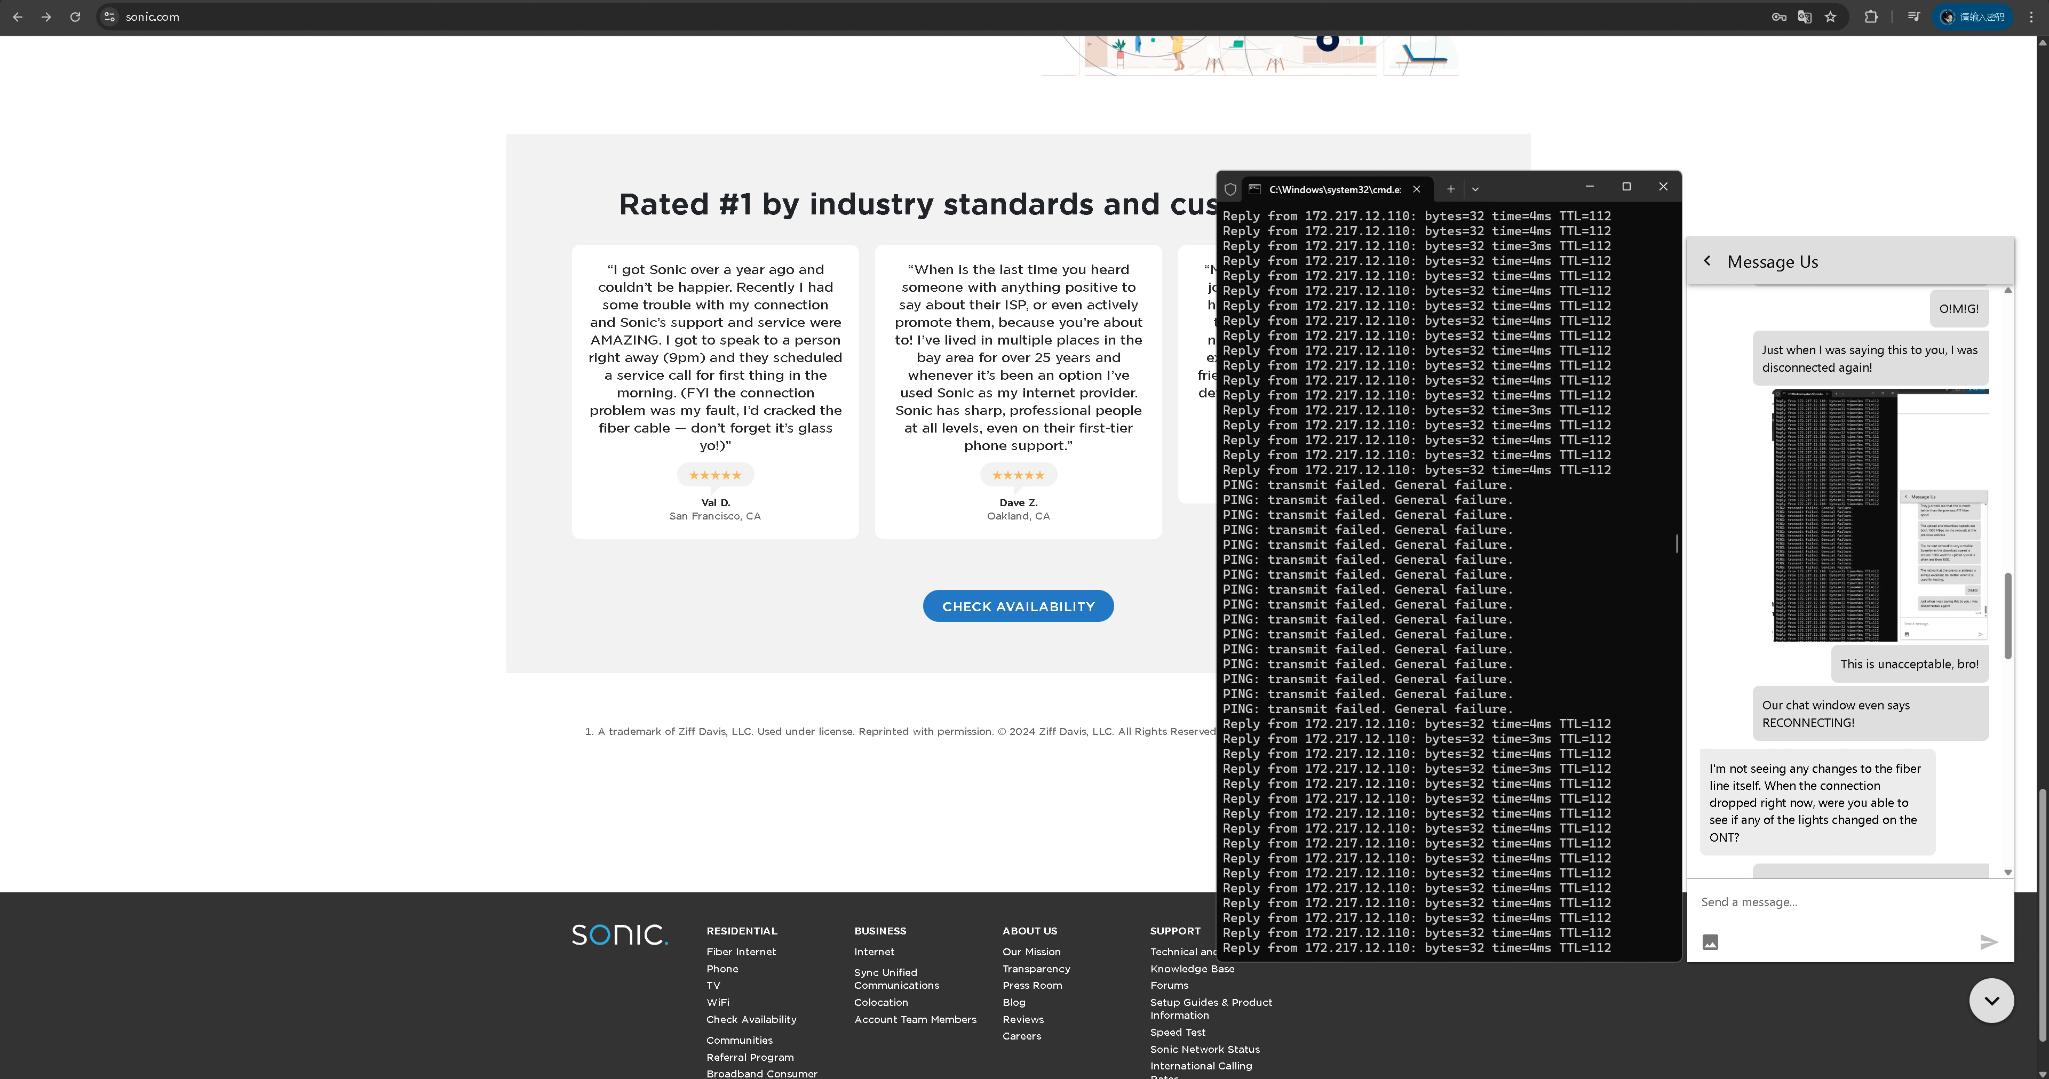
Task: Open Setup Guides & Product Information link
Action: [1211, 1008]
